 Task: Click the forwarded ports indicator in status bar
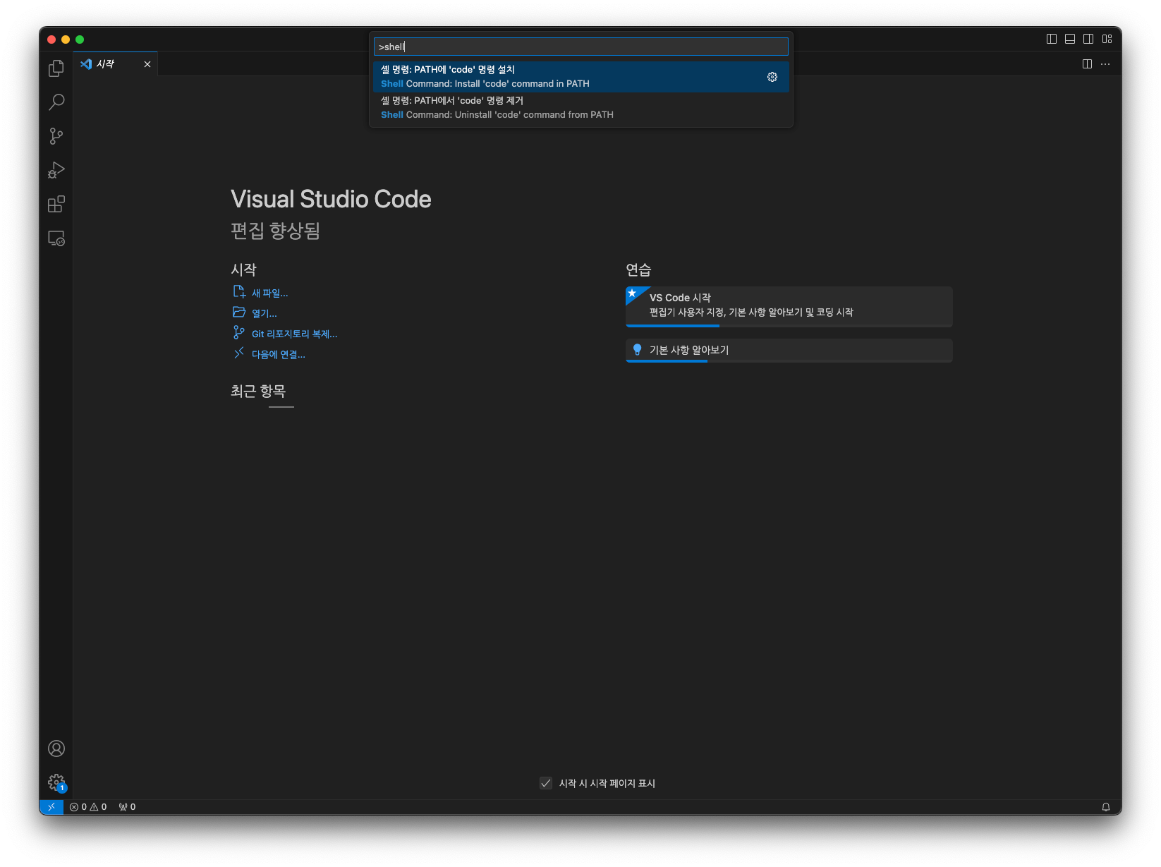tap(127, 807)
